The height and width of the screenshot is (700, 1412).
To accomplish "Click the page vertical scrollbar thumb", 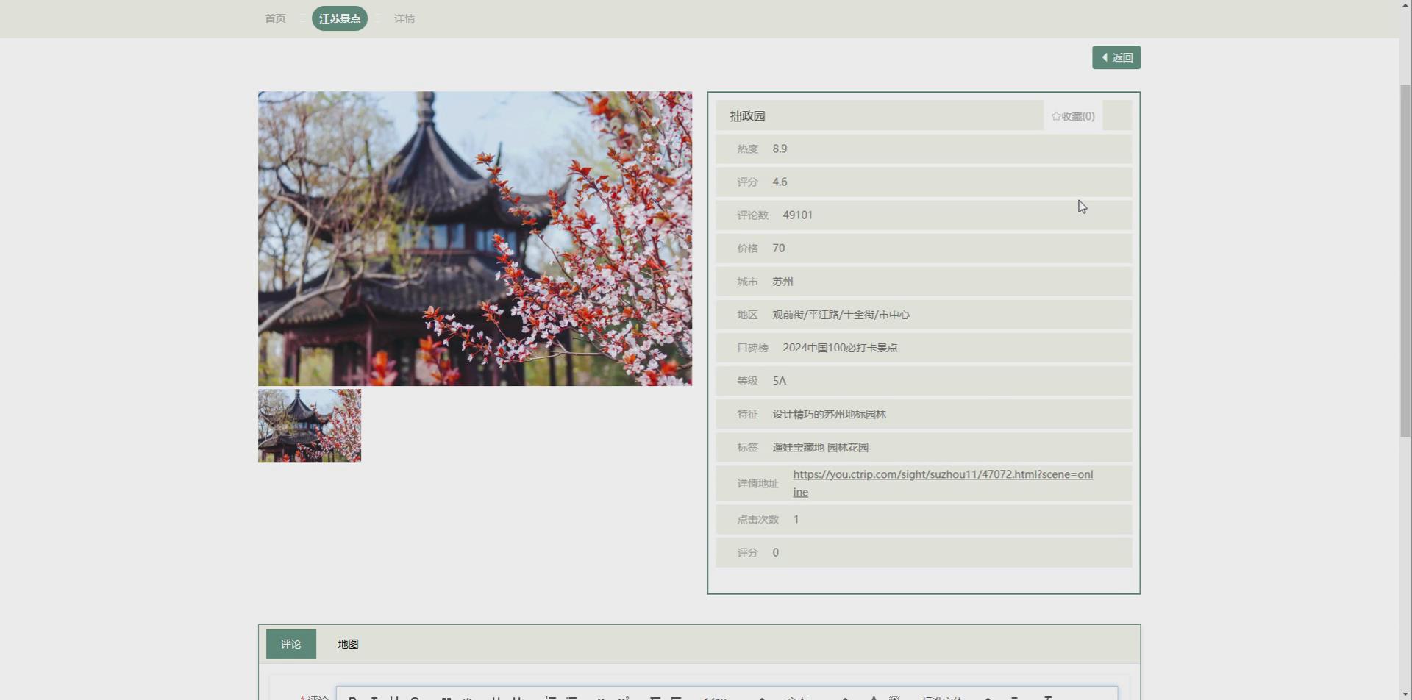I will point(1405,261).
